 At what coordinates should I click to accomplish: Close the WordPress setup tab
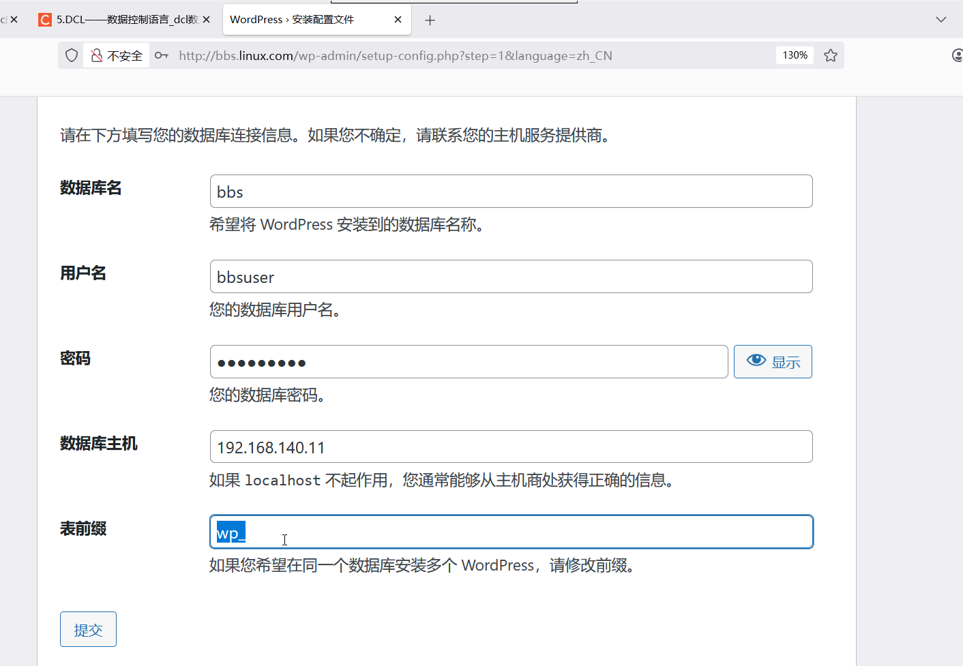398,19
